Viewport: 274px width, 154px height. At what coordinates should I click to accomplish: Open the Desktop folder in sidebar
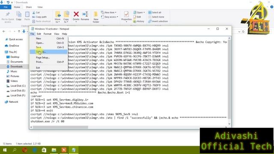13,57
